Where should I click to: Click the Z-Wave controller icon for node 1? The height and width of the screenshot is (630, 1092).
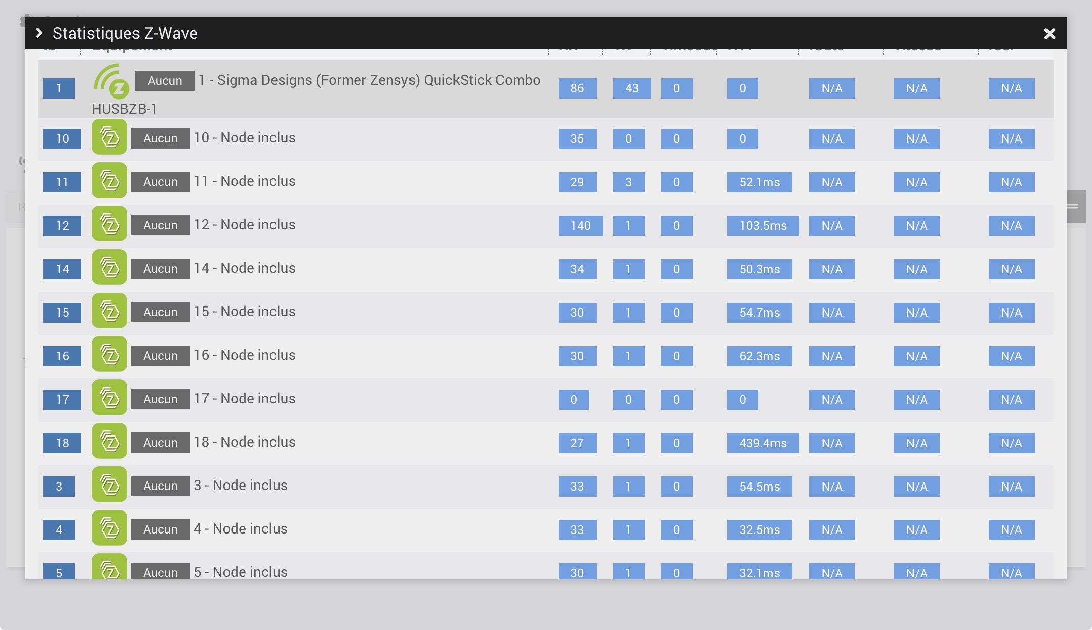(111, 81)
